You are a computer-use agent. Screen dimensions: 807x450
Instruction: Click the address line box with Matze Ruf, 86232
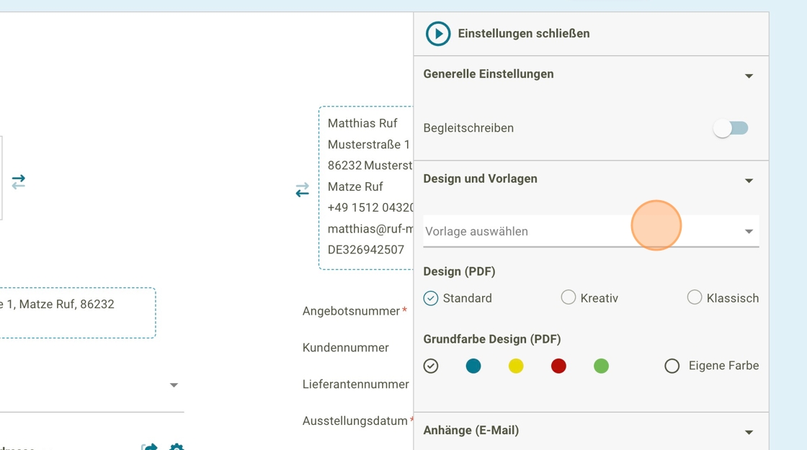tap(78, 312)
